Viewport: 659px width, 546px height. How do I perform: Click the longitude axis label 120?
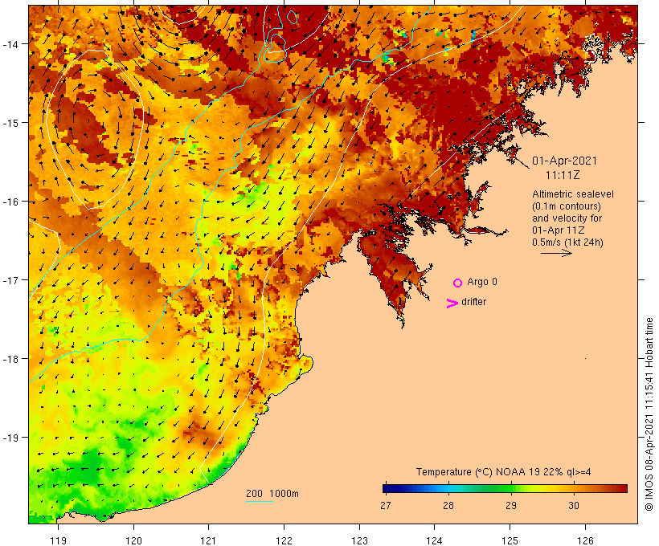coord(133,540)
